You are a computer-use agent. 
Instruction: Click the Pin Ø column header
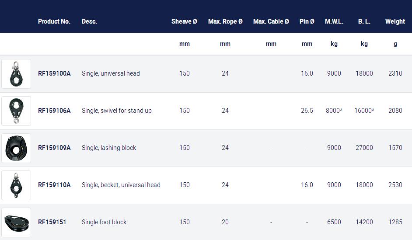(x=307, y=21)
